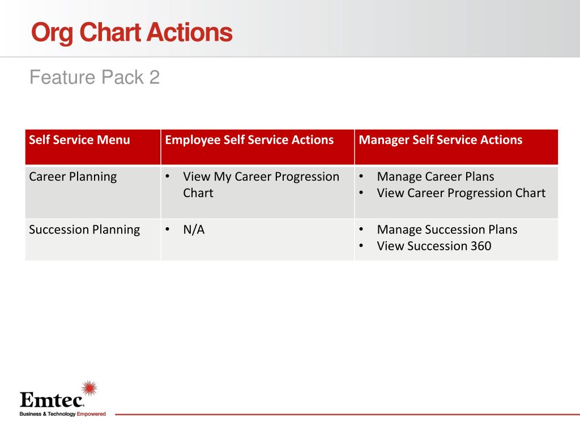Click the Feature Pack 2 subtitle
580x435 pixels.
[x=95, y=77]
